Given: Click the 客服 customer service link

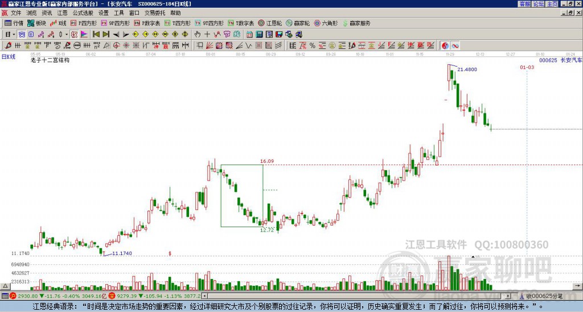Looking at the screenshot, I should [x=525, y=4].
